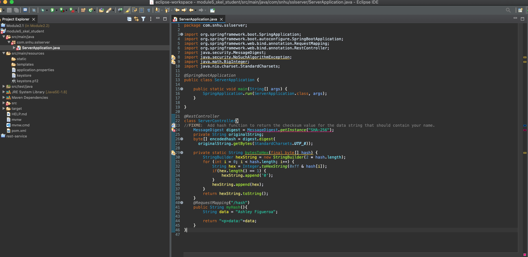
Task: Select application.properties in tree
Action: pos(35,70)
